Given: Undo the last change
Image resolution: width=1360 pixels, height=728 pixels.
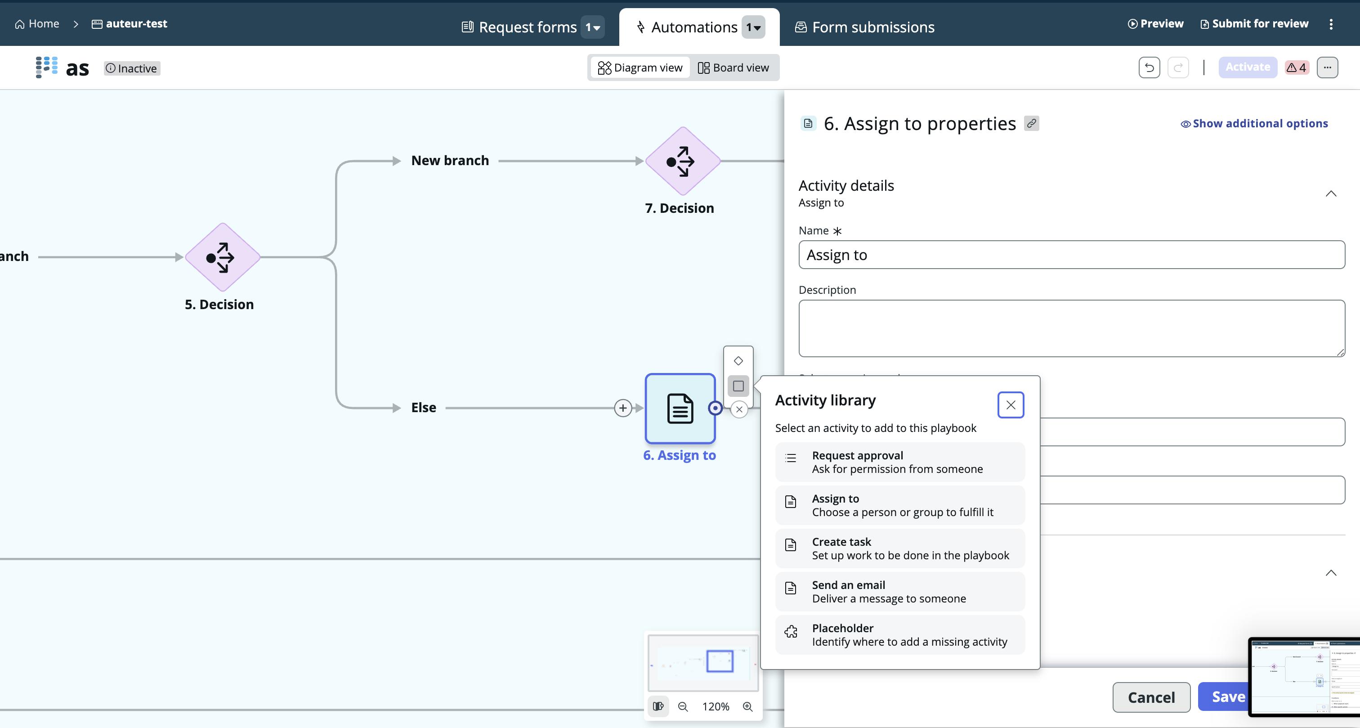Looking at the screenshot, I should click(x=1150, y=67).
